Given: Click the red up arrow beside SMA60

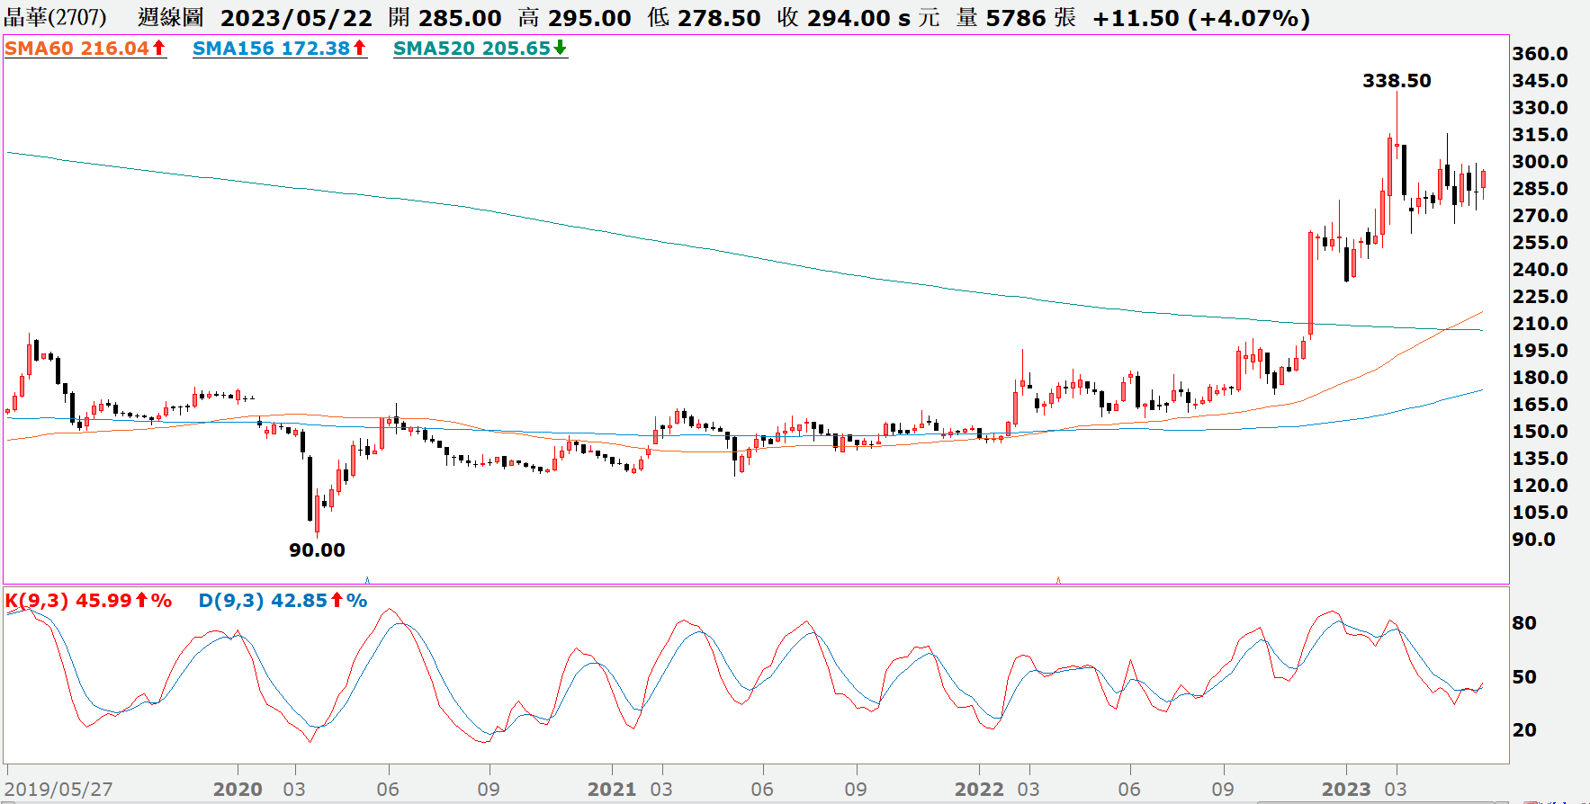Looking at the screenshot, I should pyautogui.click(x=159, y=49).
